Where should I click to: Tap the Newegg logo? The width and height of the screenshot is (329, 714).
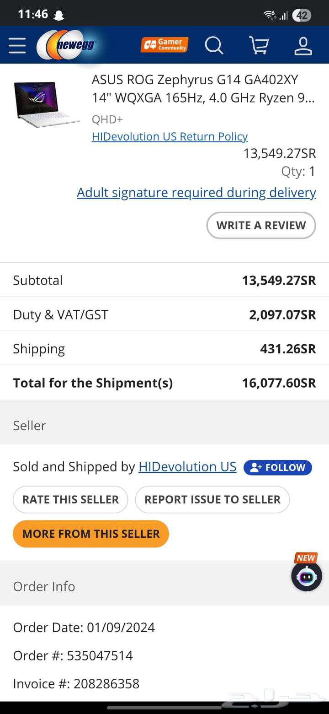click(67, 45)
